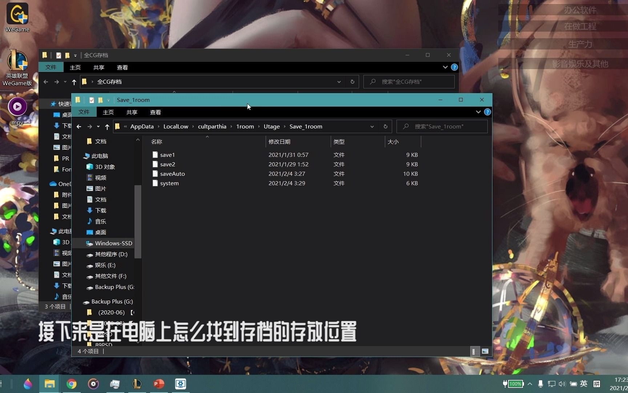Expand address history dropdown in Save_1room

point(372,127)
